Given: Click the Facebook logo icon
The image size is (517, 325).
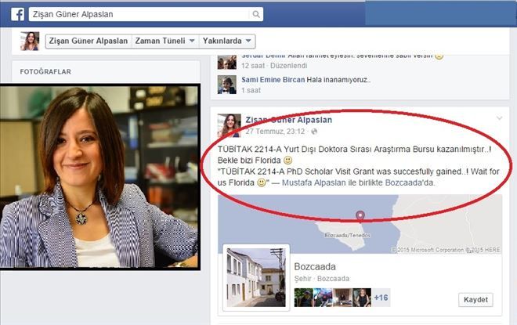Looking at the screenshot, I should 17,15.
